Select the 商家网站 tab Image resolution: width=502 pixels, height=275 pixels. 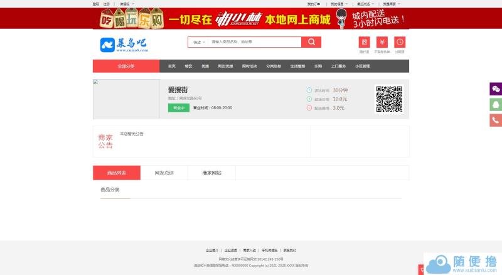(211, 173)
